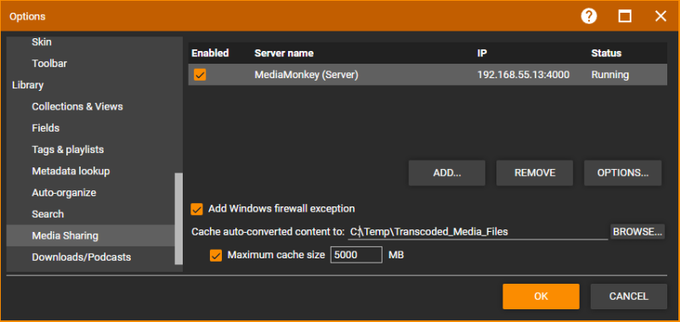Viewport: 680px width, 322px height.
Task: Click the sidebar vertical scrollbar thumb
Action: click(x=178, y=218)
